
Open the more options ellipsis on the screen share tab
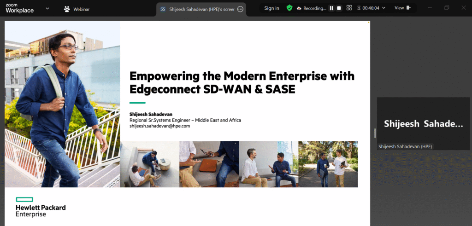240,9
